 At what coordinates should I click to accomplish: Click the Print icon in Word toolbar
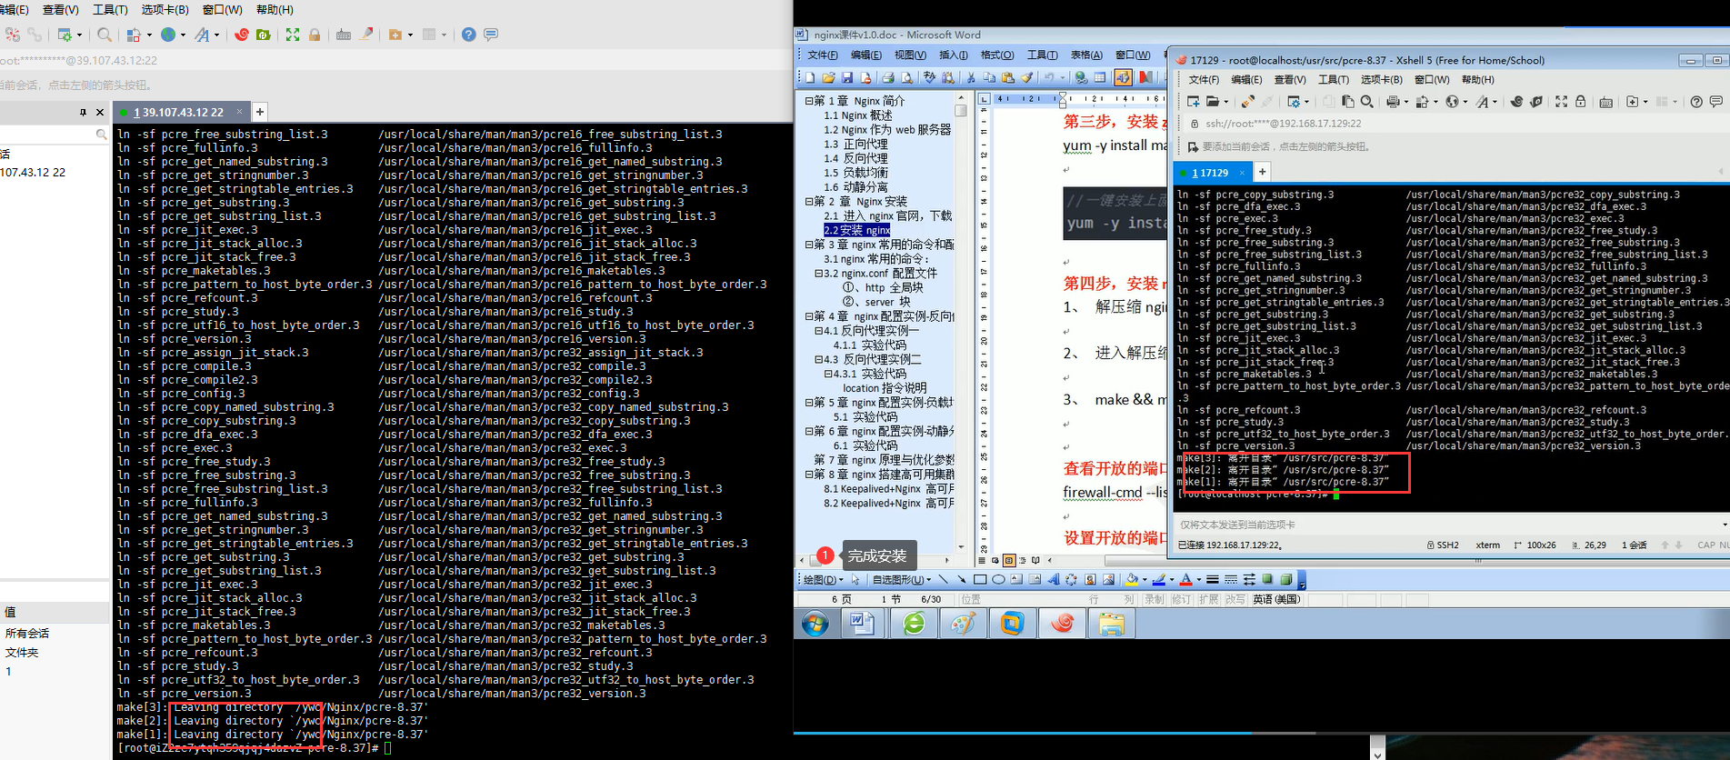(888, 77)
